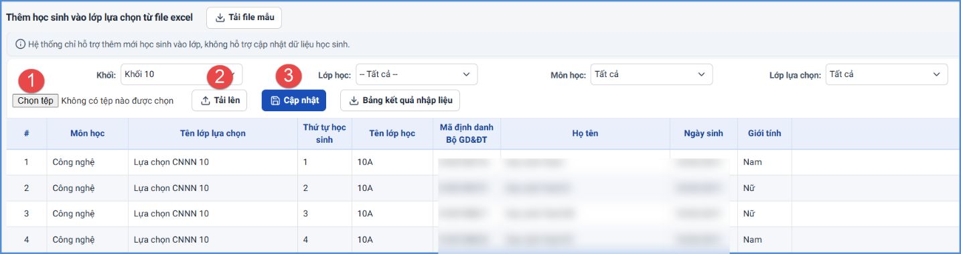The width and height of the screenshot is (961, 254).
Task: Click Nữ gender cell in row 2
Action: [765, 188]
